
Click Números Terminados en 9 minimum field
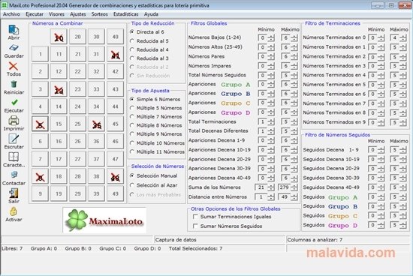[x=372, y=122]
